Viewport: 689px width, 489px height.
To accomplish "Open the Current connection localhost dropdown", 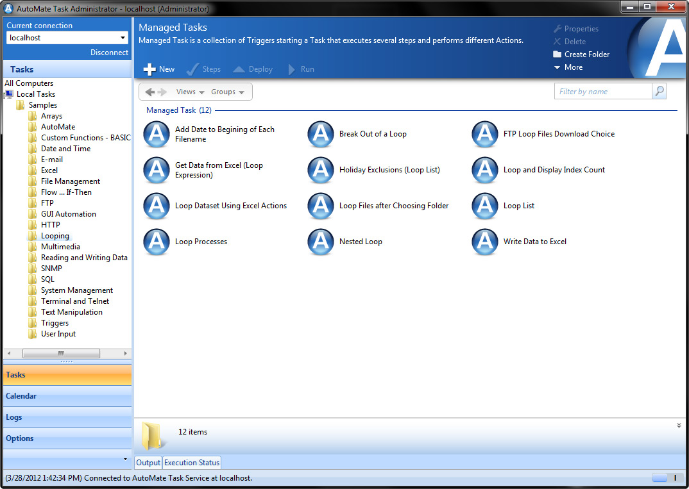I will (67, 38).
